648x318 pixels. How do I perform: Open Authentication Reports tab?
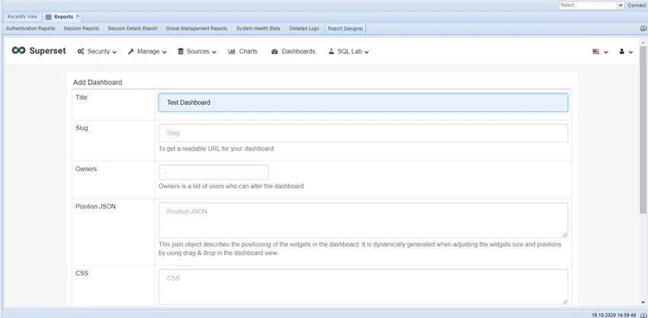pyautogui.click(x=30, y=28)
